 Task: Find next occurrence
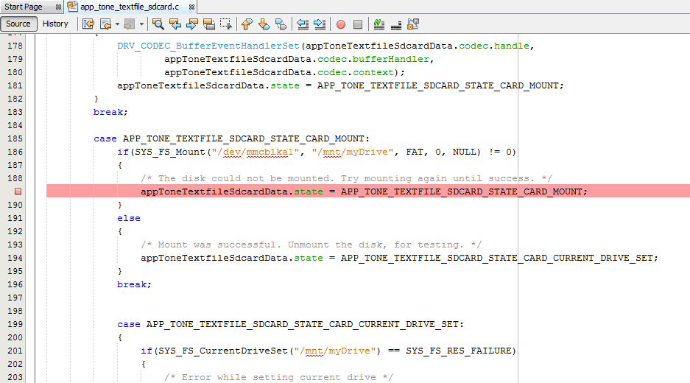(x=192, y=24)
